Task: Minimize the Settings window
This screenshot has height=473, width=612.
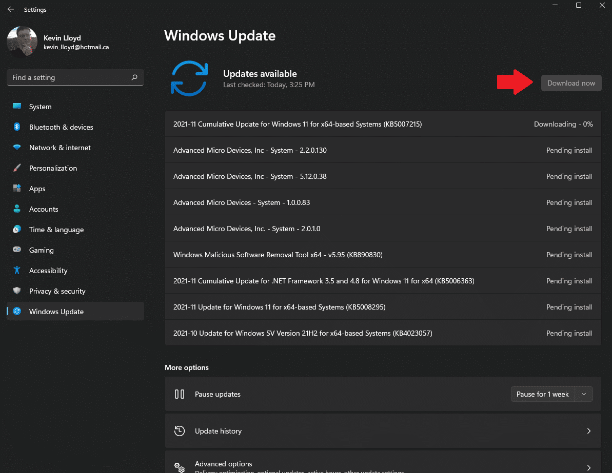Action: (x=555, y=5)
